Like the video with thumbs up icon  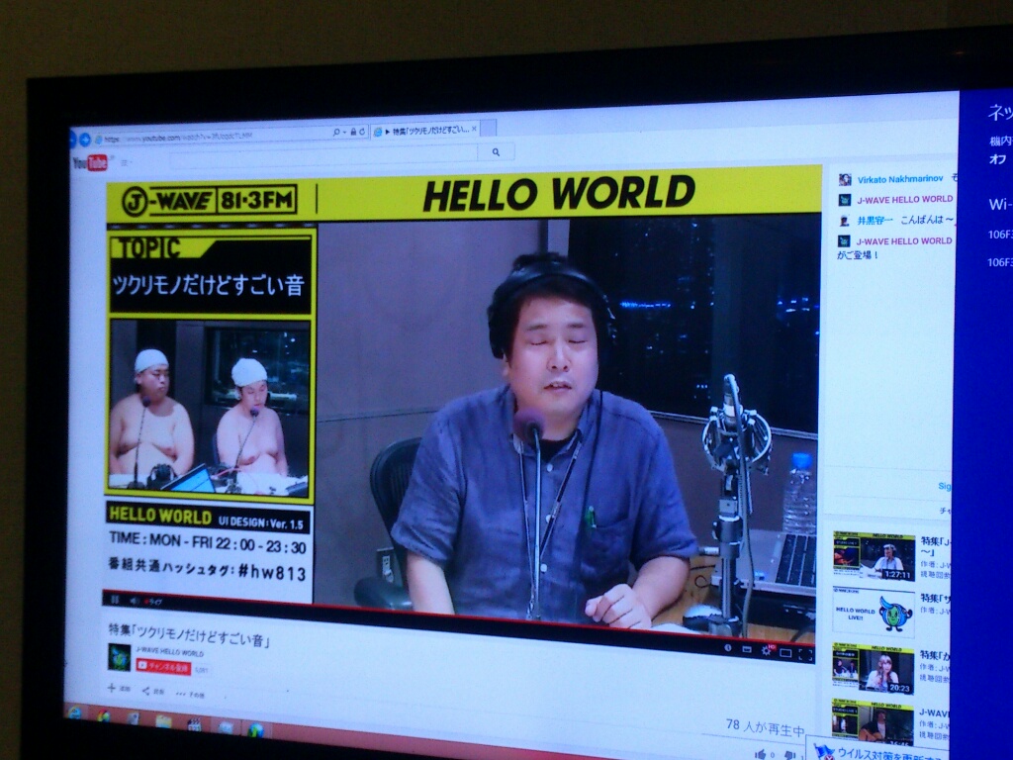pos(762,754)
